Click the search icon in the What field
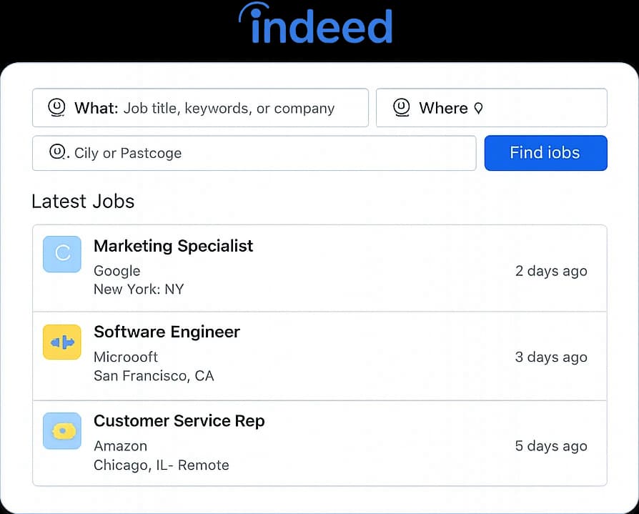 point(56,107)
